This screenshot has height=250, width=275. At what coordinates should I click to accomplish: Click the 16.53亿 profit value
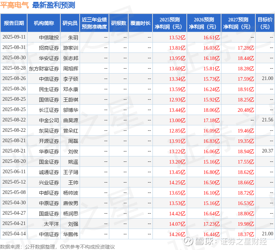coord(246,203)
